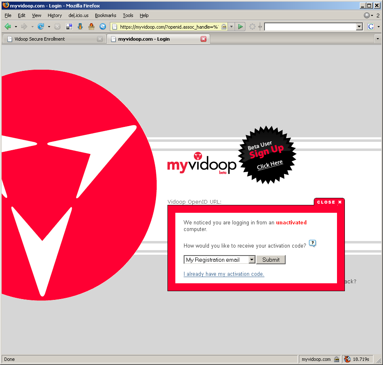
Task: Click the myvidoop.com status bar domain
Action: (316, 359)
